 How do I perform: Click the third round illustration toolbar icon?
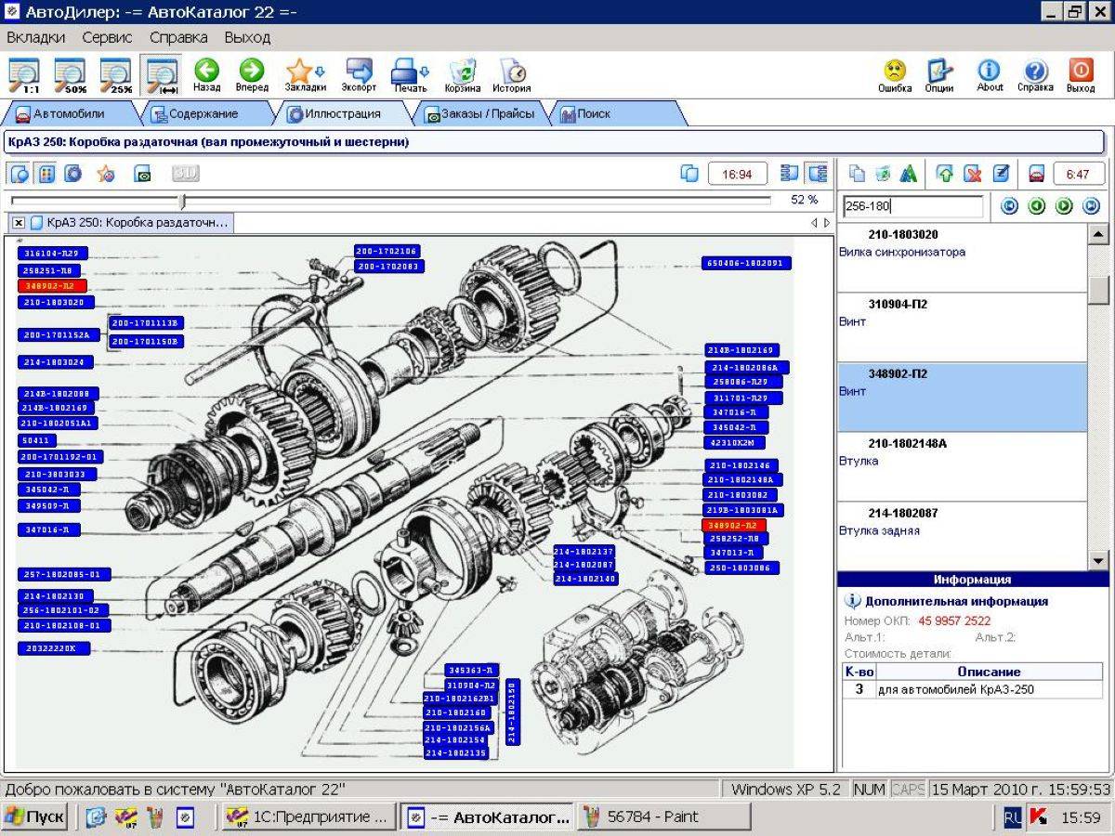(x=73, y=174)
